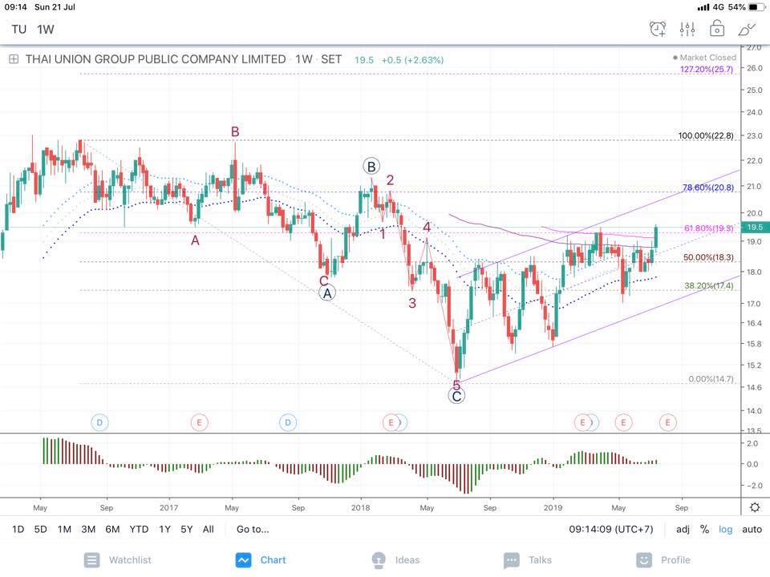The width and height of the screenshot is (770, 577).
Task: Select the circled A wave label
Action: (327, 293)
